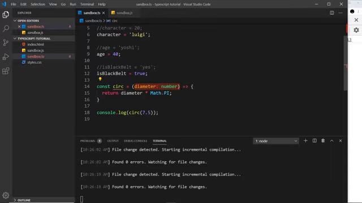Open the editor More Actions menu
The image size is (362, 203).
coord(341,13)
